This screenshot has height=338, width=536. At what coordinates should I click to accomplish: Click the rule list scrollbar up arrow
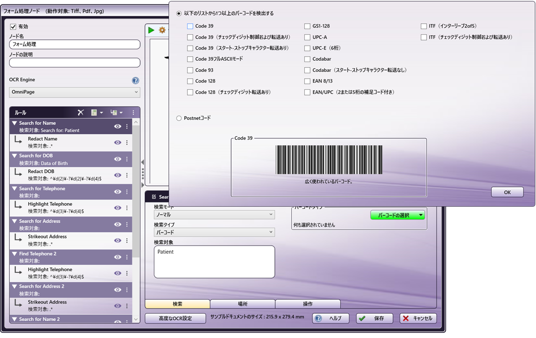136,122
